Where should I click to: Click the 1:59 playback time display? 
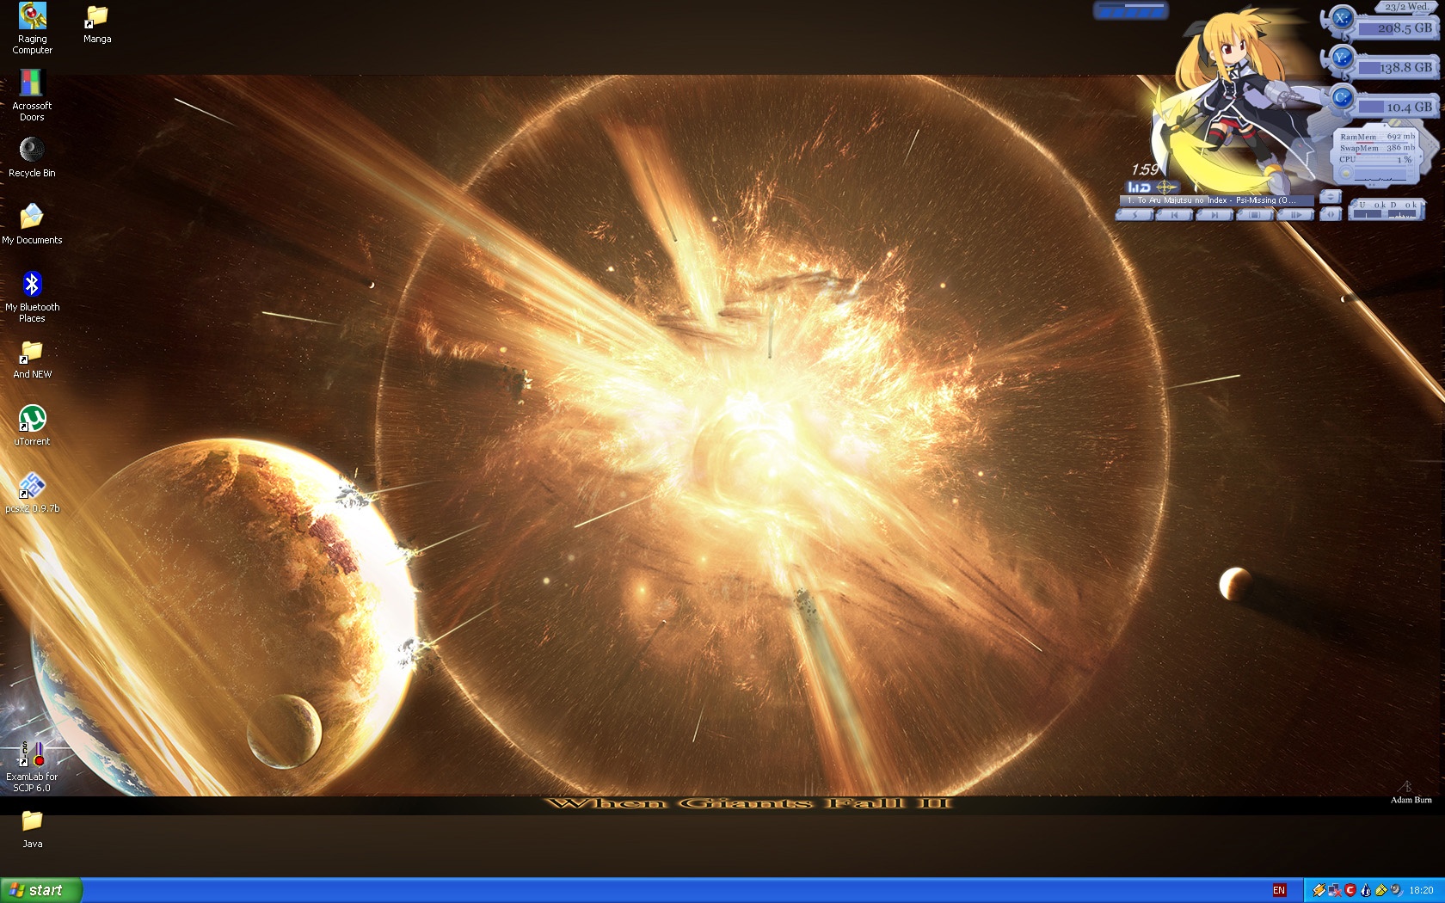(x=1145, y=169)
